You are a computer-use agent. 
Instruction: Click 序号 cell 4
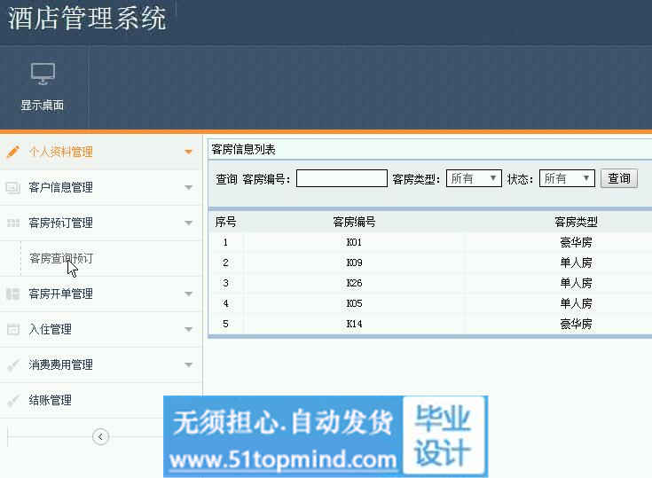coord(225,303)
